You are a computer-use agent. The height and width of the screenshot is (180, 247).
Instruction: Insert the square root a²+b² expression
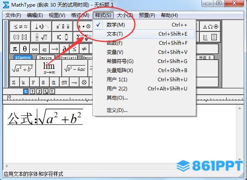[x=23, y=68]
